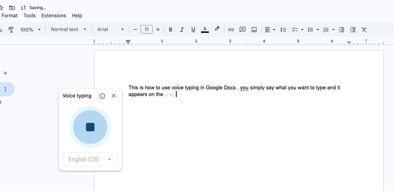Click the Saving status sync icon
Screen dimensions: 394x191
23,8
